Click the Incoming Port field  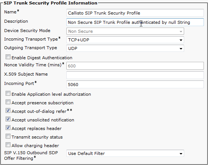pos(135,84)
